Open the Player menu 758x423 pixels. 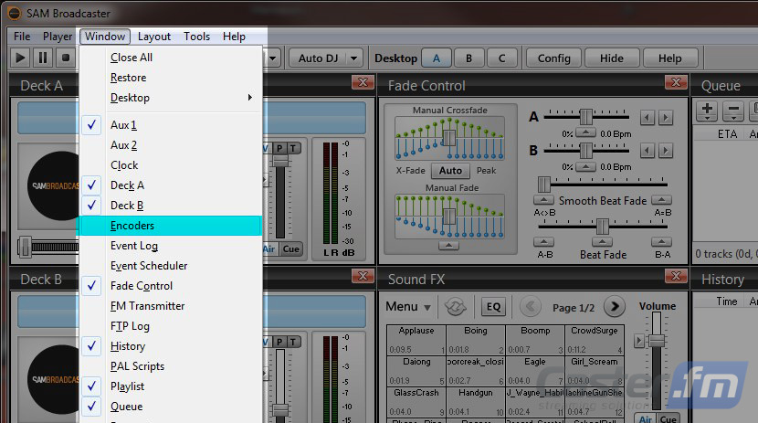click(58, 37)
